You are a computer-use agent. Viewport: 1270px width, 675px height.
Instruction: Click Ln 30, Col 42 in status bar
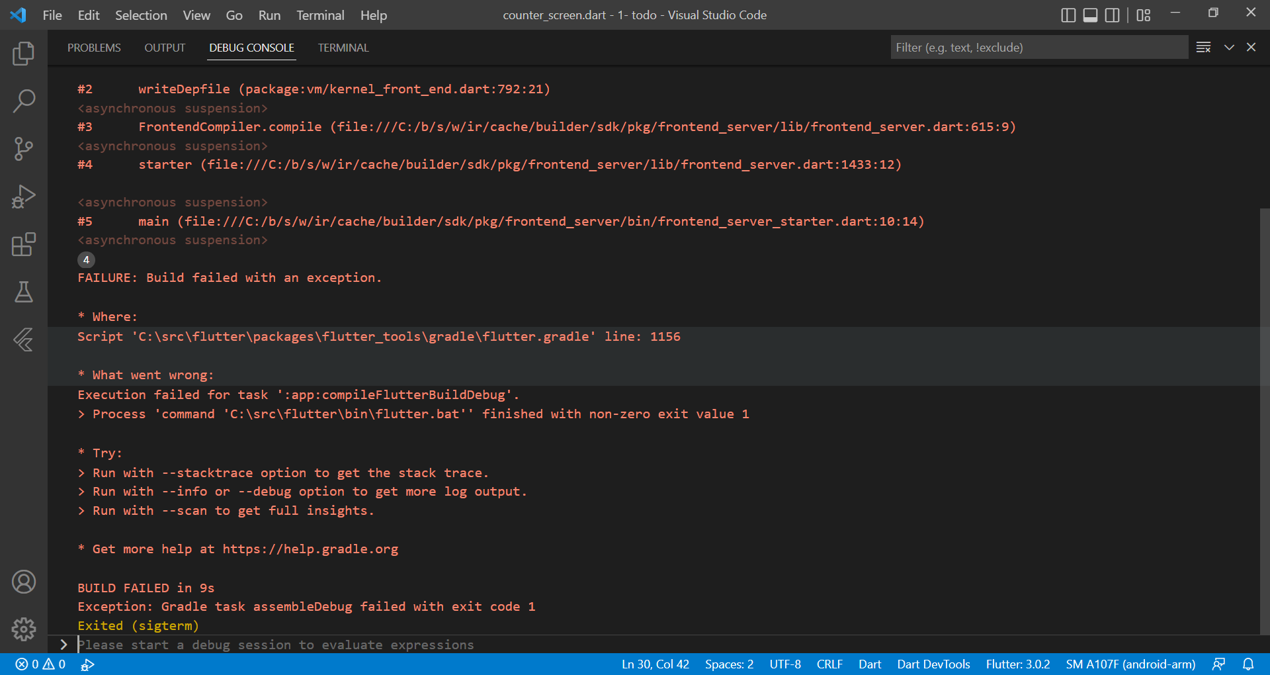(655, 664)
